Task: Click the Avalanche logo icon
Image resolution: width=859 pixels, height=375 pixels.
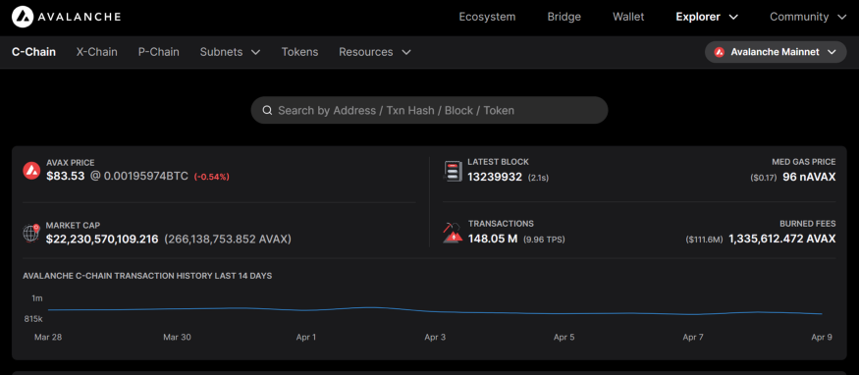Action: [x=23, y=17]
